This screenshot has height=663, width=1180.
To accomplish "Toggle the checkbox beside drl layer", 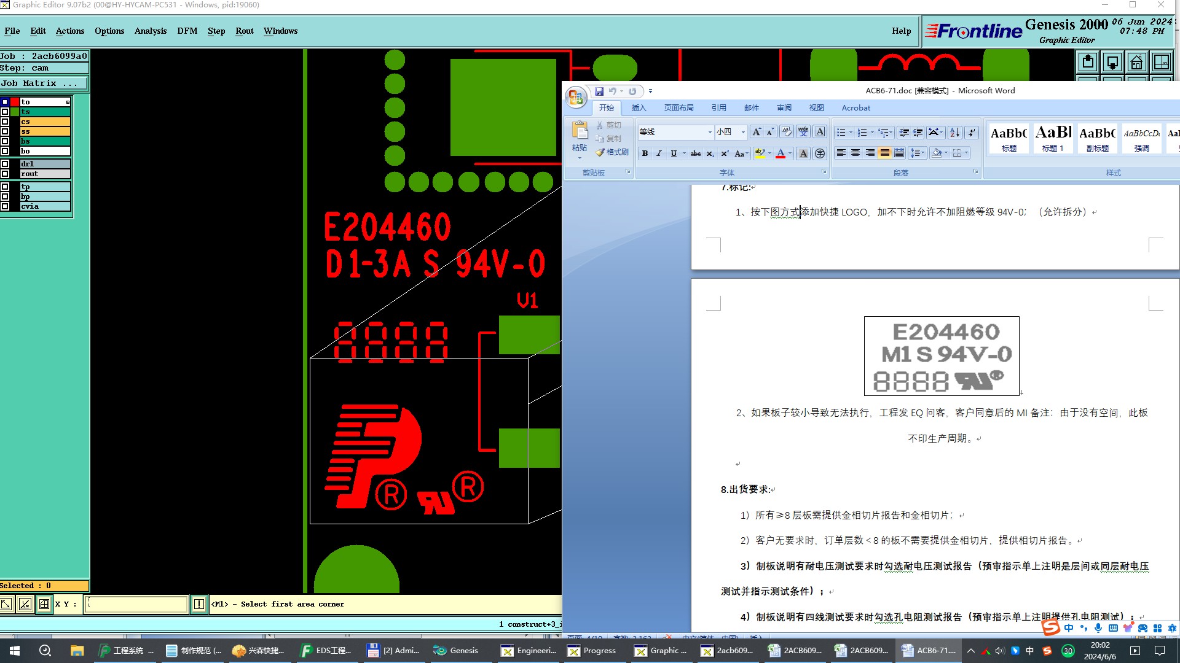I will point(5,164).
